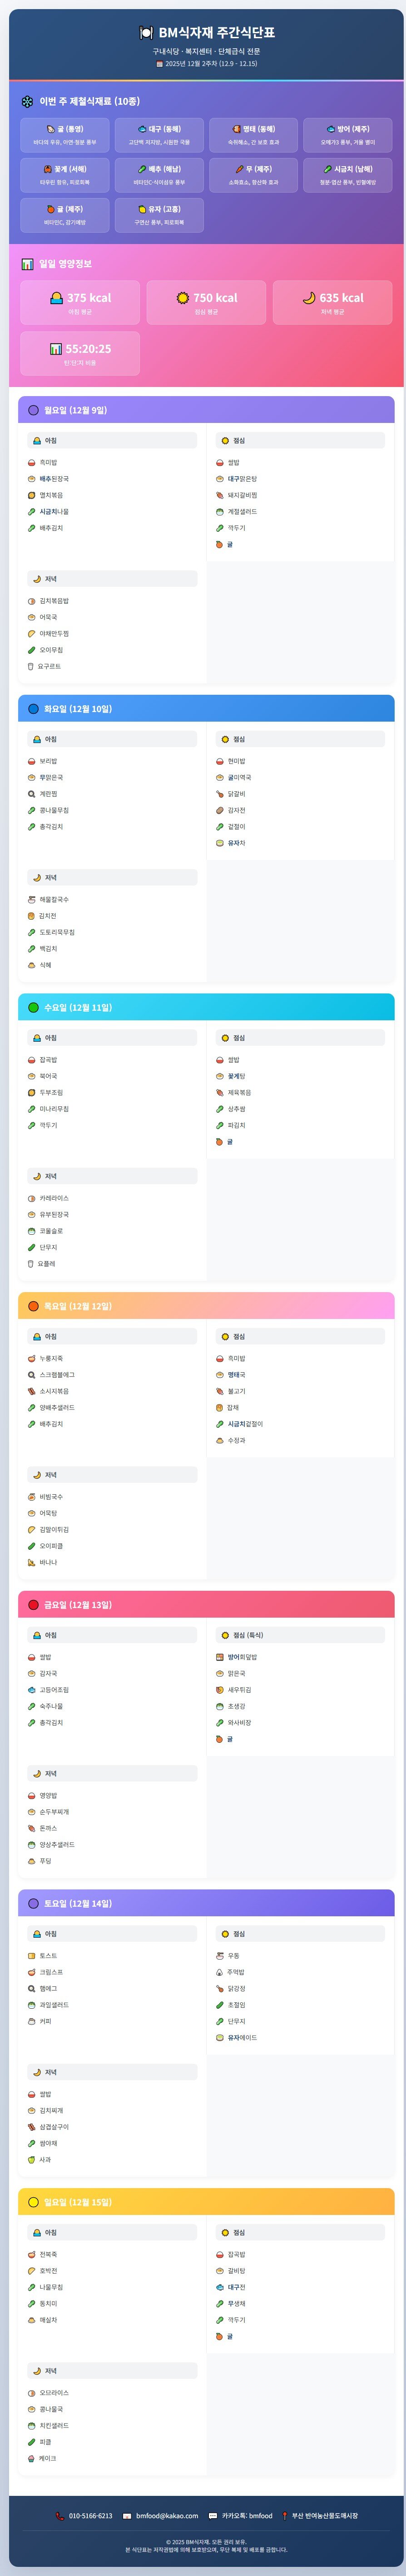Click the plate icon beside BM식자재 title
Viewport: 406px width, 2576px height.
coord(146,33)
